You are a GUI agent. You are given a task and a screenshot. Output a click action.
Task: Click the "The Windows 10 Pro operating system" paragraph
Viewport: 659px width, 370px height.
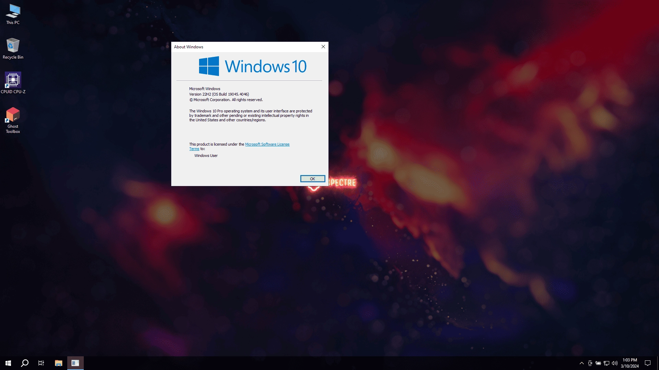tap(251, 115)
